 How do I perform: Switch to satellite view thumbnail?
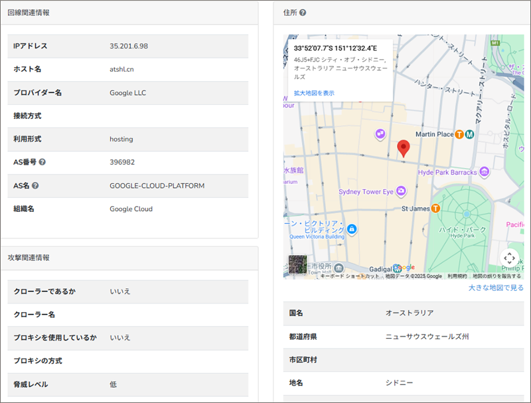[297, 265]
